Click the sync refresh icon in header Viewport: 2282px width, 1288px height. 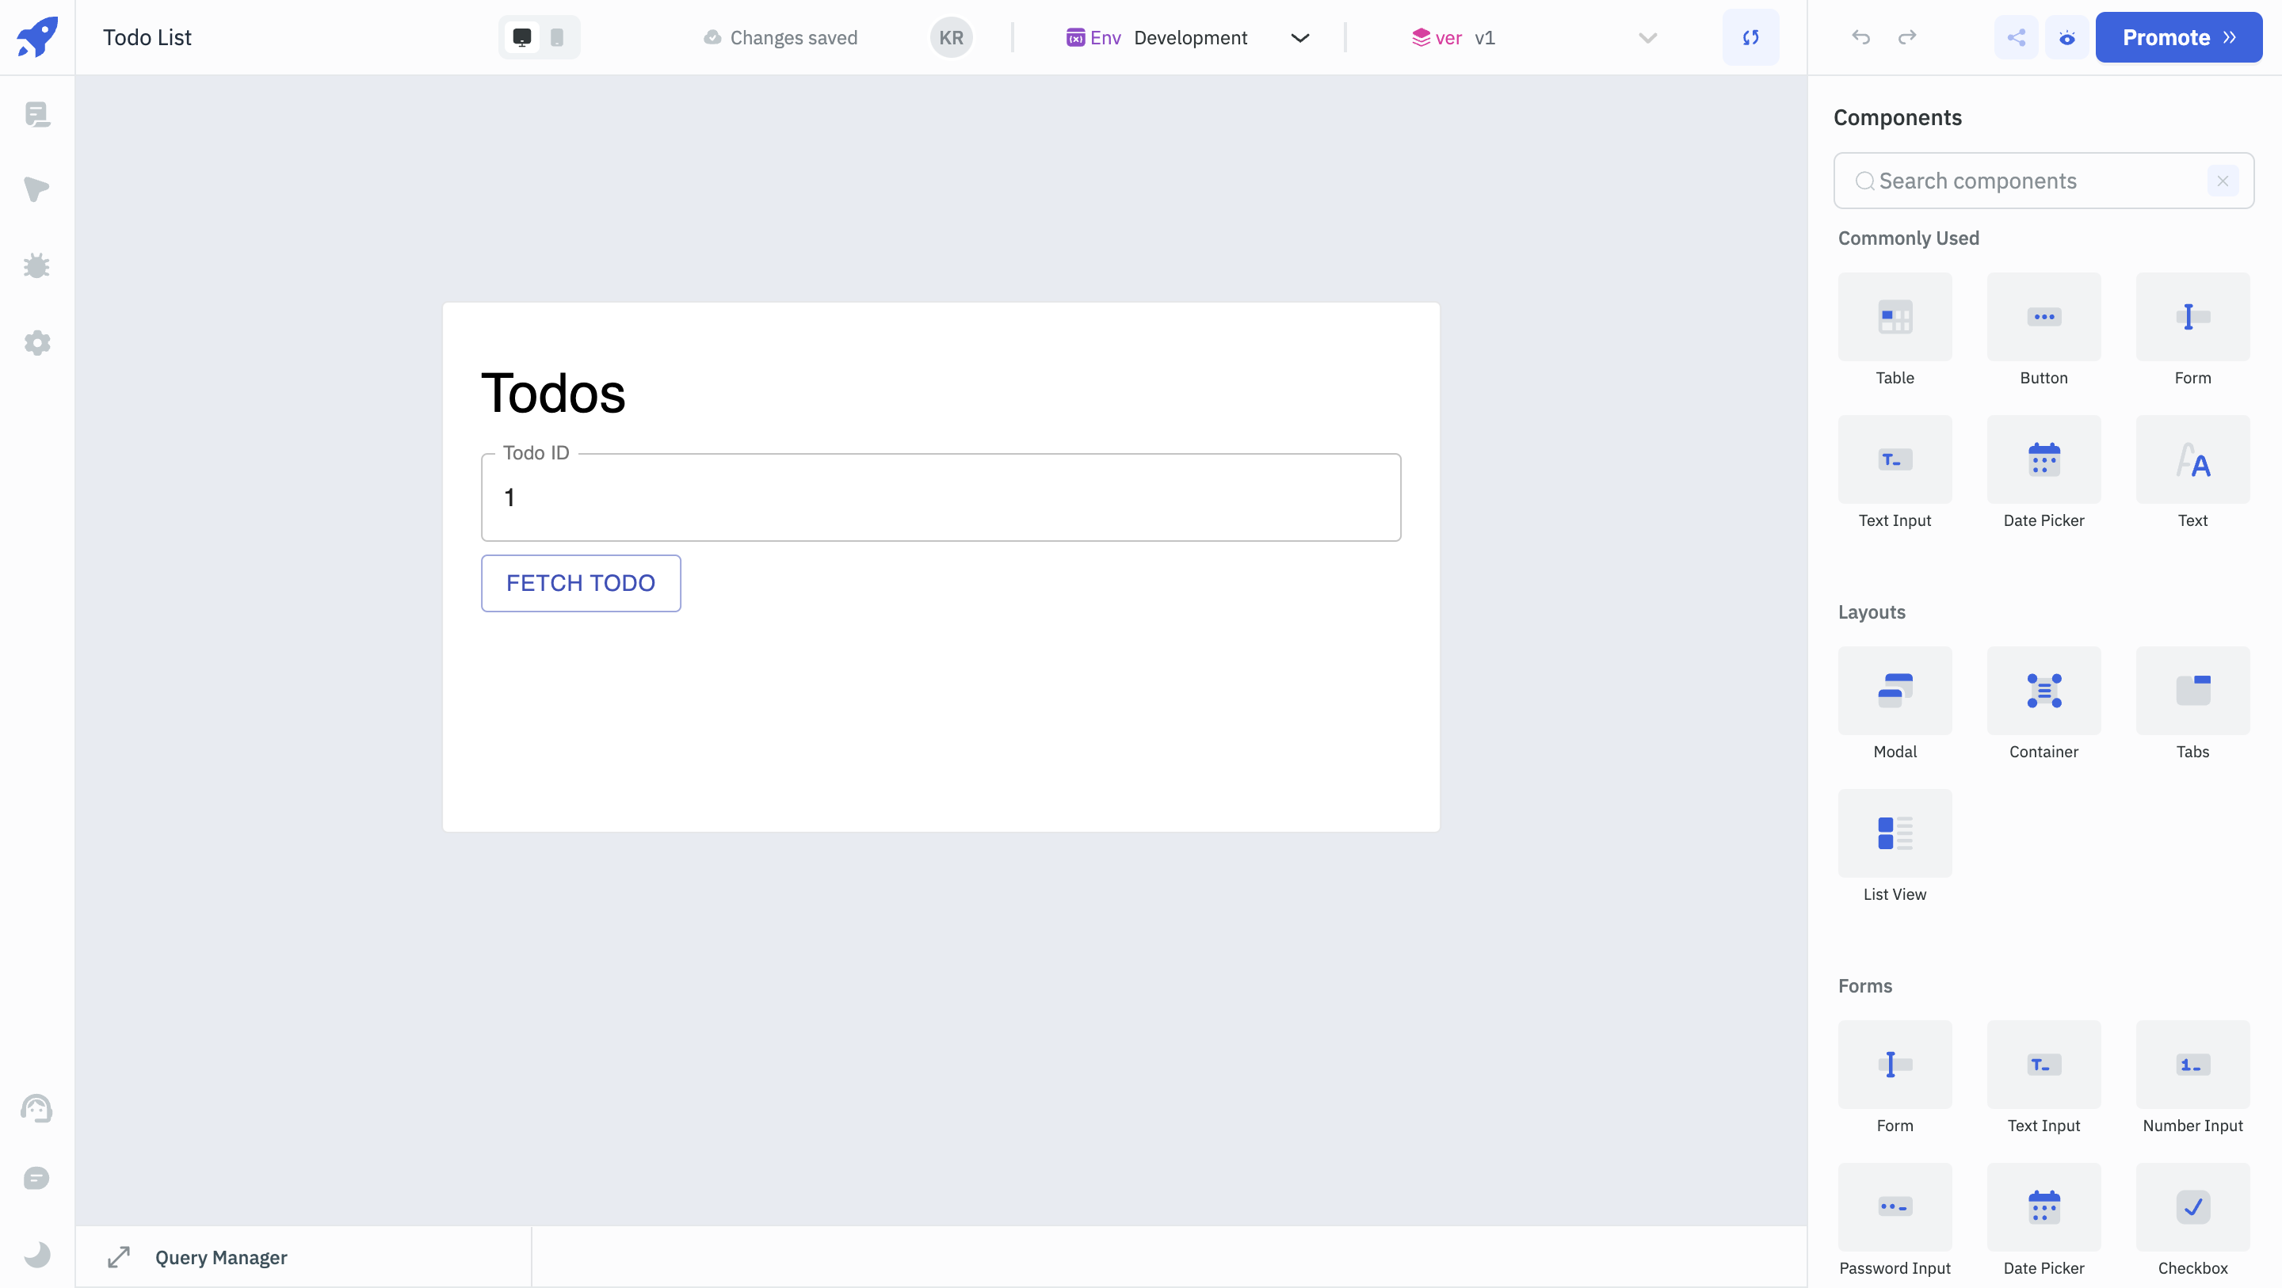[x=1750, y=37]
